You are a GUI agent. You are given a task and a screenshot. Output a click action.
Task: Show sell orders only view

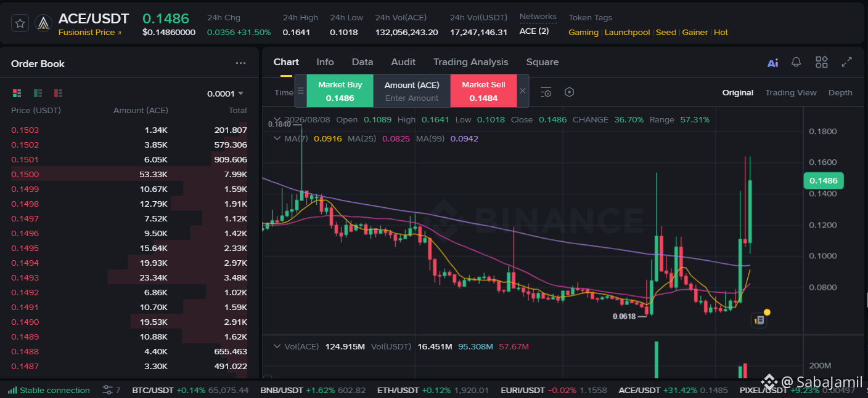coord(58,94)
